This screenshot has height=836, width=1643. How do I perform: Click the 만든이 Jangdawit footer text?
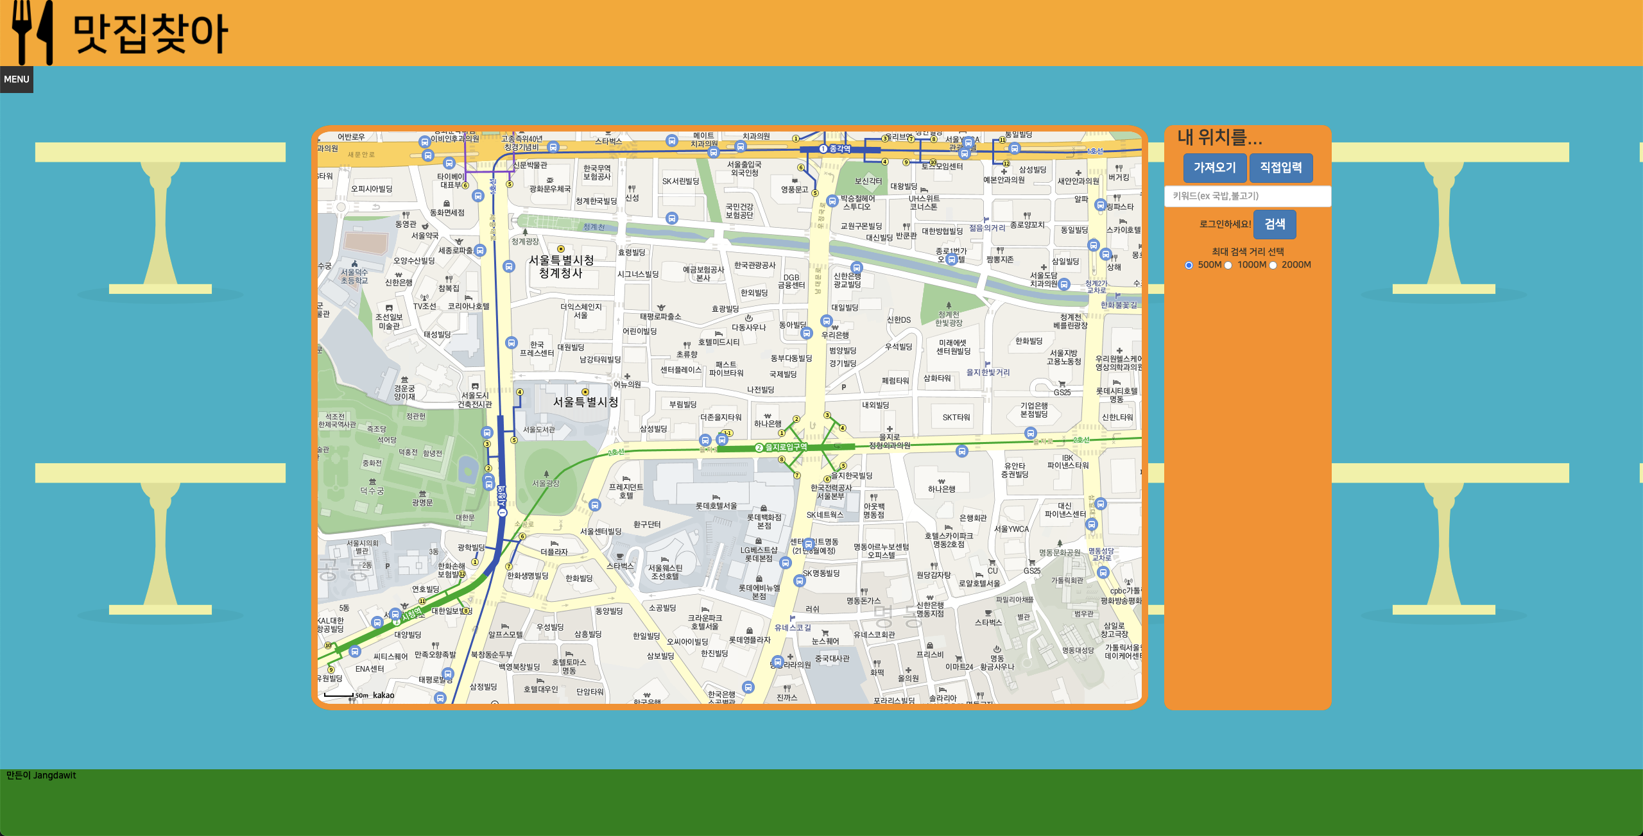click(41, 776)
